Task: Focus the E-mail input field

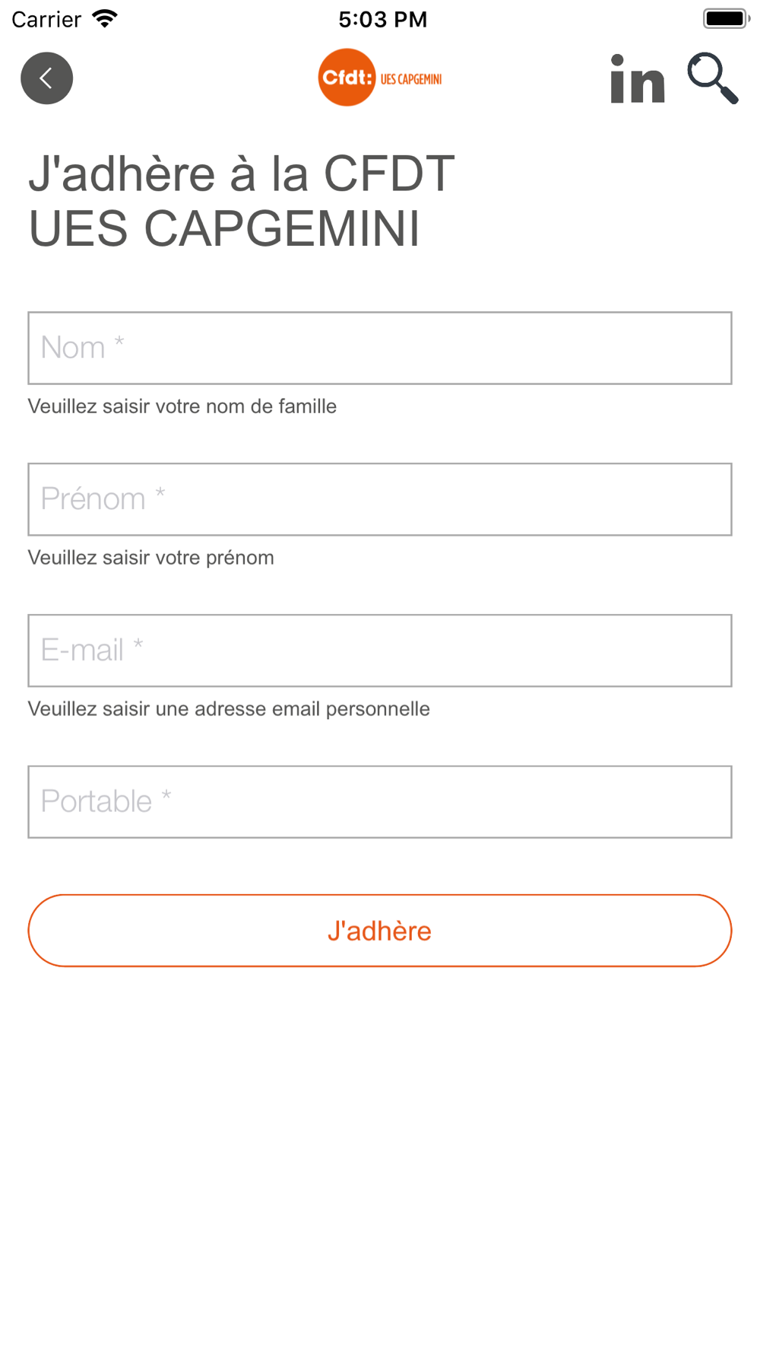Action: point(380,651)
